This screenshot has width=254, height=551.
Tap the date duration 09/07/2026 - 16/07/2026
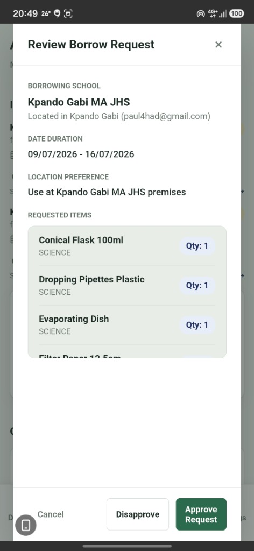click(x=81, y=154)
